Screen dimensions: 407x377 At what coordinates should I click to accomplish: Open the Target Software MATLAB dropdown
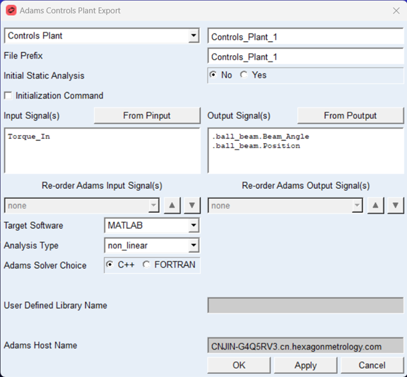193,226
